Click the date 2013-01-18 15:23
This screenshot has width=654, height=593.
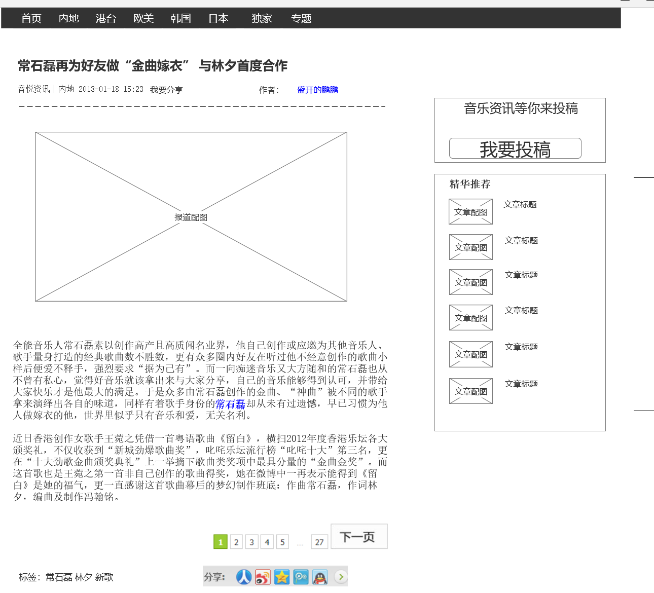tap(111, 89)
